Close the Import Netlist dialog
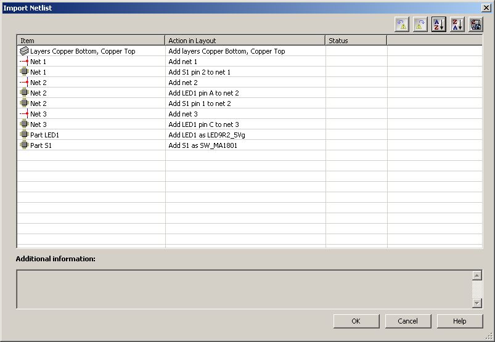 click(x=486, y=8)
